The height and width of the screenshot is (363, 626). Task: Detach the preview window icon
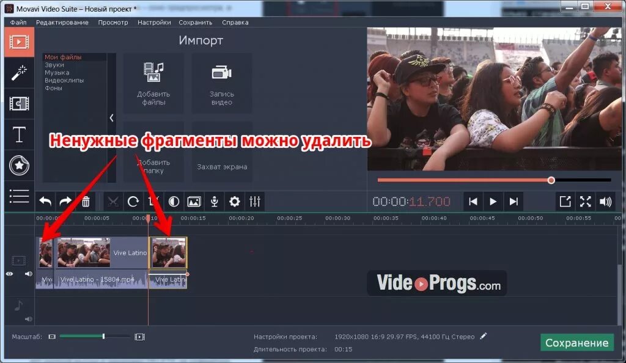pos(565,202)
